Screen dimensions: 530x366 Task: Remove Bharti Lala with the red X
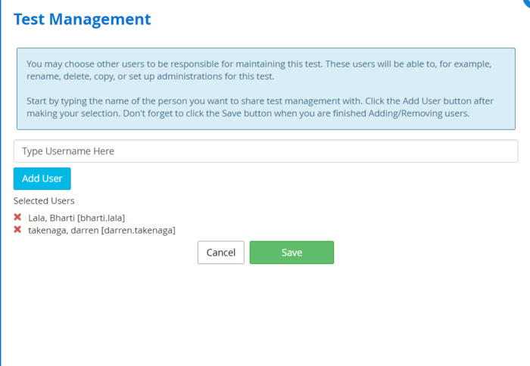click(17, 218)
